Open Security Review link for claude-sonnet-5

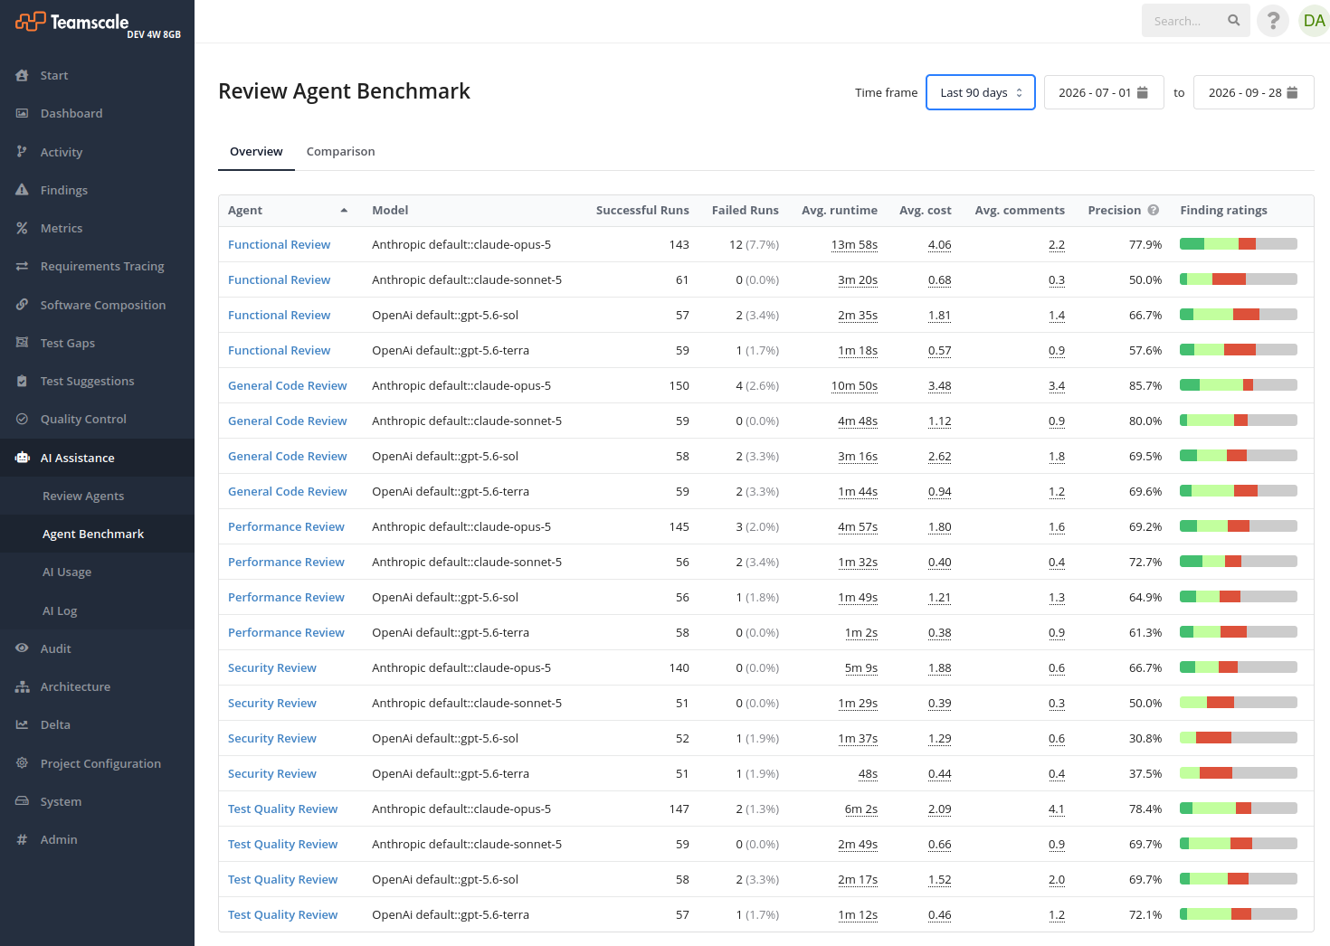pyautogui.click(x=271, y=704)
